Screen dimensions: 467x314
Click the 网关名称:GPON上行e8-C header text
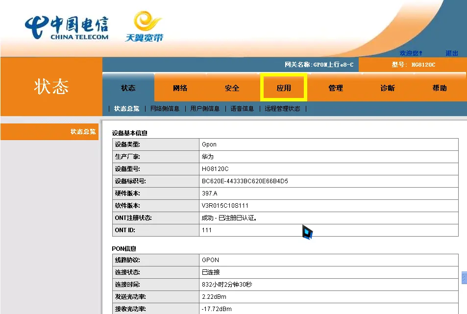coord(319,65)
